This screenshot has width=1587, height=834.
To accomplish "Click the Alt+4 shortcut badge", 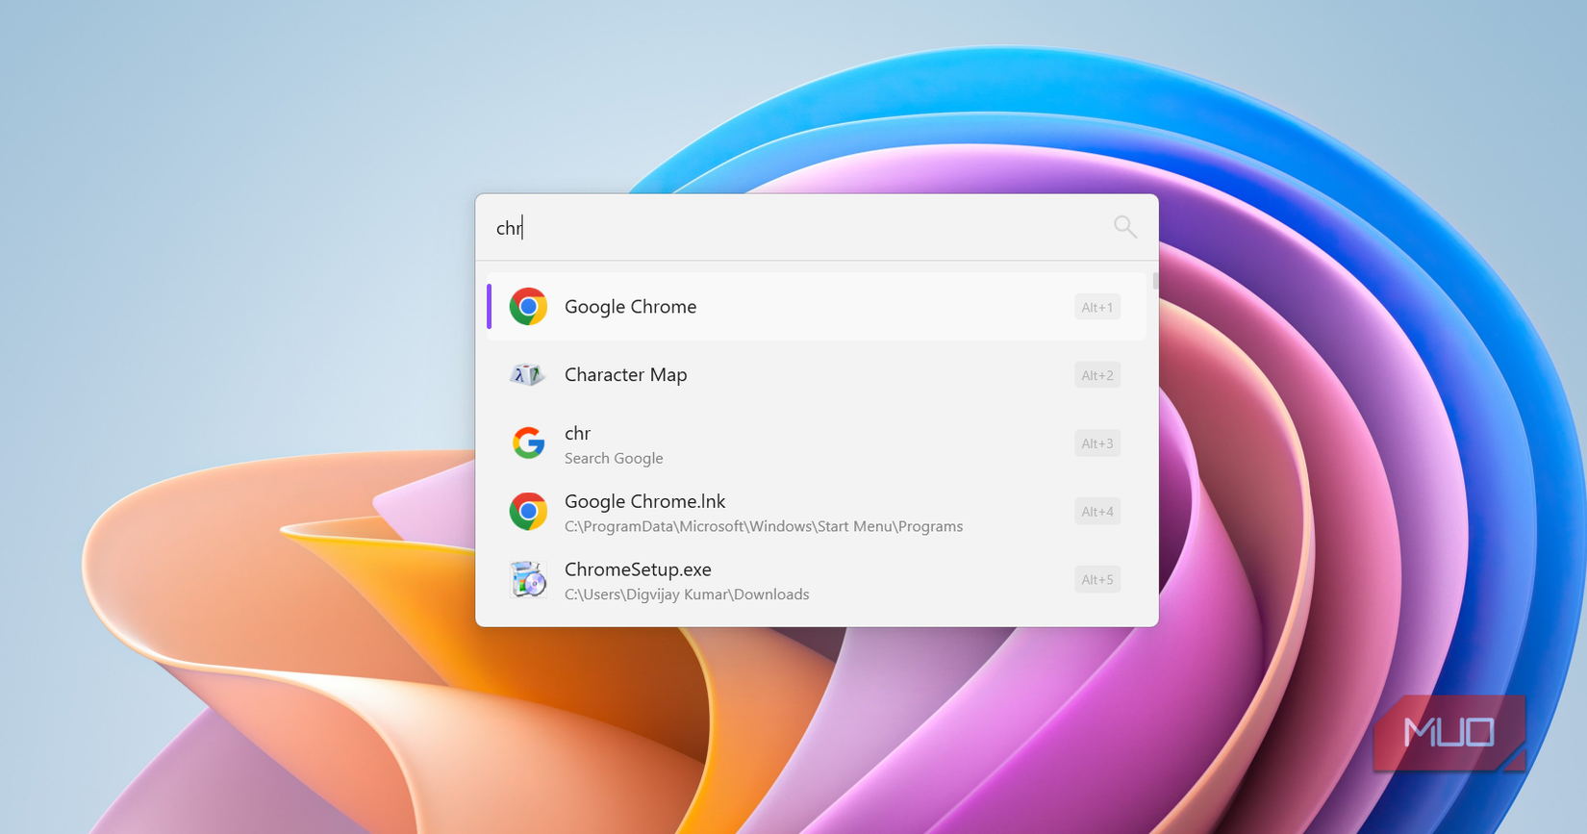I will pyautogui.click(x=1097, y=512).
